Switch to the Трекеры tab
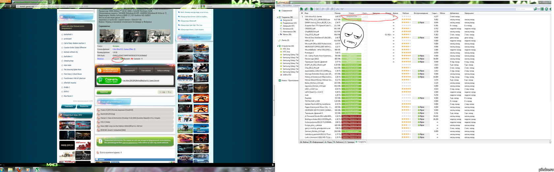Image resolution: width=554 pixels, height=172 pixels. [x=351, y=142]
